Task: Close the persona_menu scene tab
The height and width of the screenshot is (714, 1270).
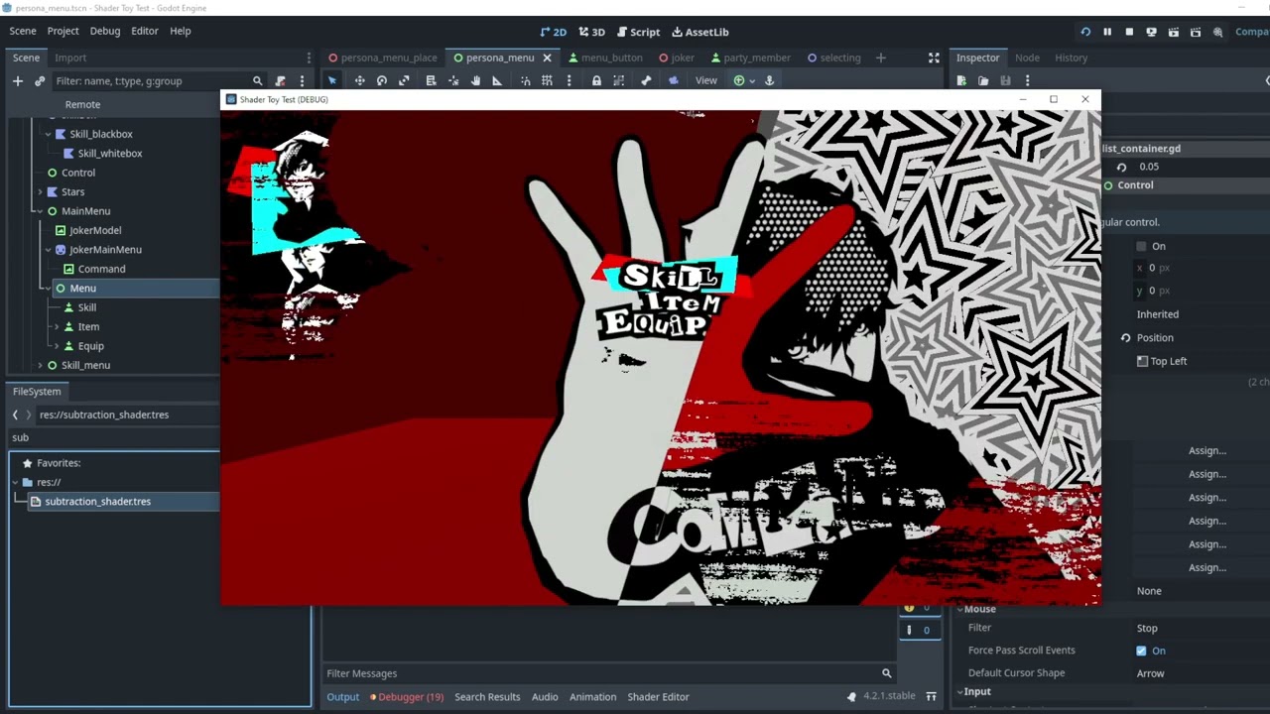Action: click(547, 58)
